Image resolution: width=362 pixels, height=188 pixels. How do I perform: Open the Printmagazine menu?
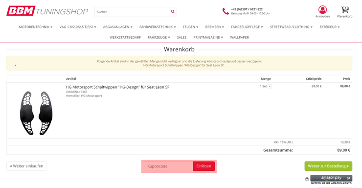coord(208,37)
